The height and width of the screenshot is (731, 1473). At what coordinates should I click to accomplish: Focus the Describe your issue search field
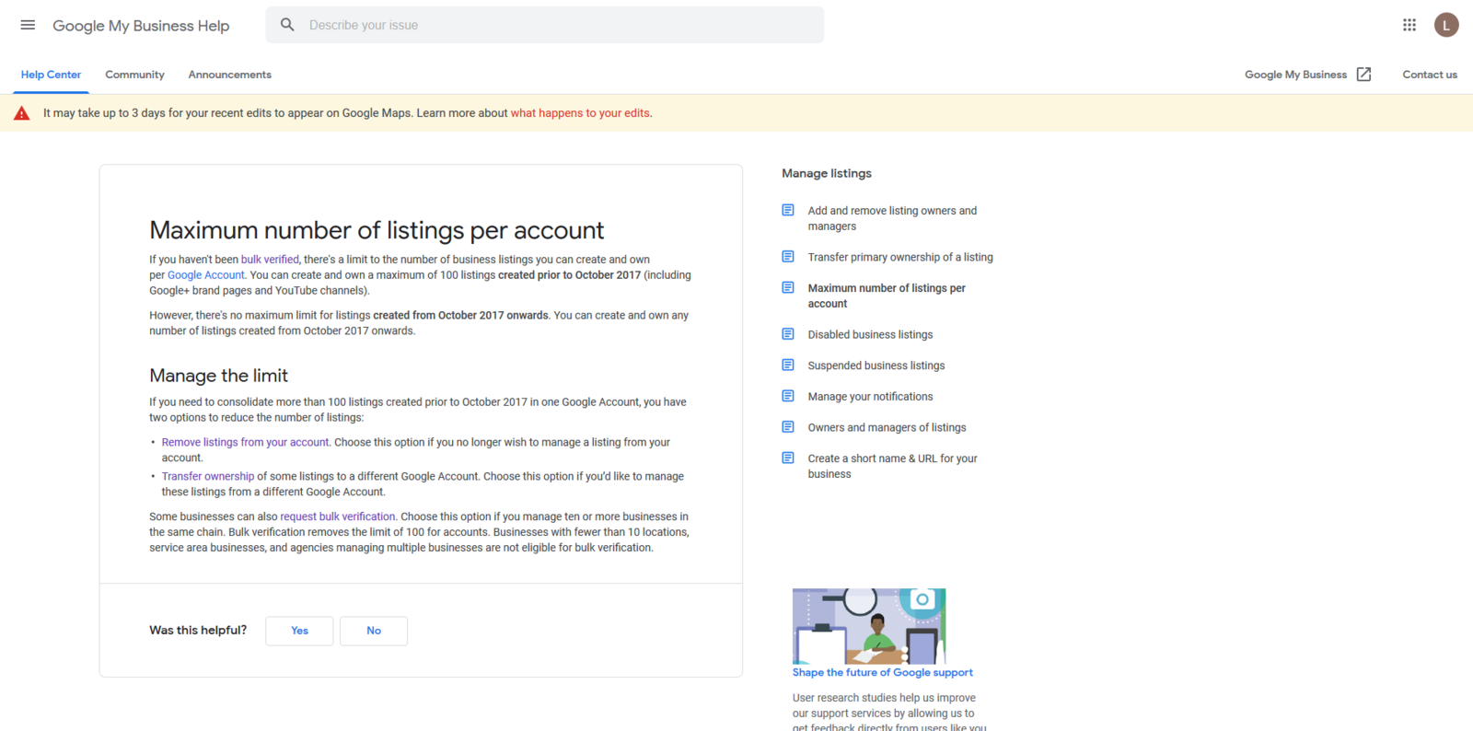tap(545, 25)
